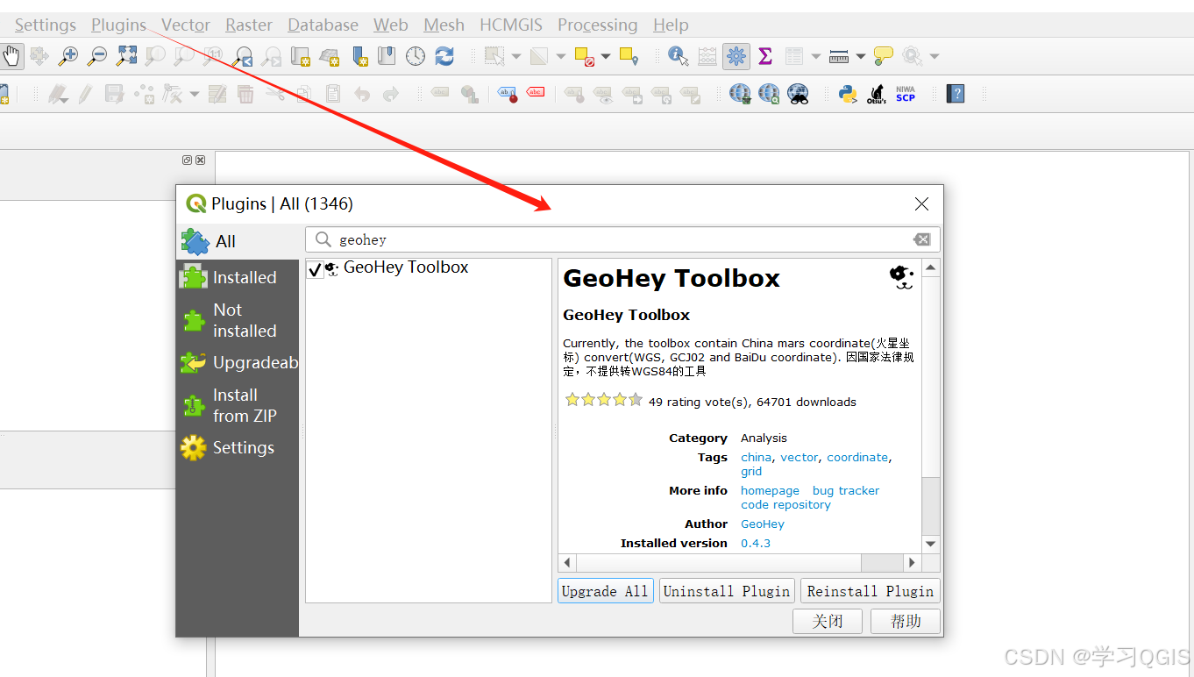Expand the Deselect Features dropdown arrow
Screen dimensions: 1194x677
click(x=606, y=57)
